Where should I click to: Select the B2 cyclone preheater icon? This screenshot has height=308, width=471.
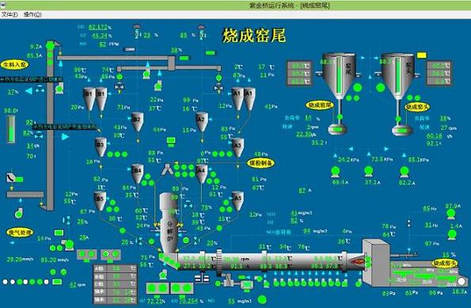[x=137, y=122]
